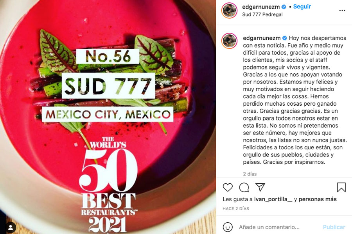Open the ivan_portilla__ profile link
The width and height of the screenshot is (352, 234).
point(273,199)
